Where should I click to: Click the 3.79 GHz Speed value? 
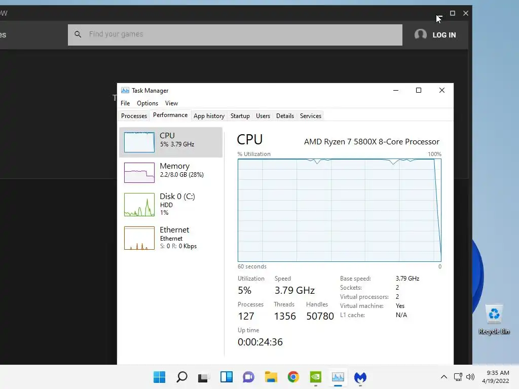tap(294, 290)
